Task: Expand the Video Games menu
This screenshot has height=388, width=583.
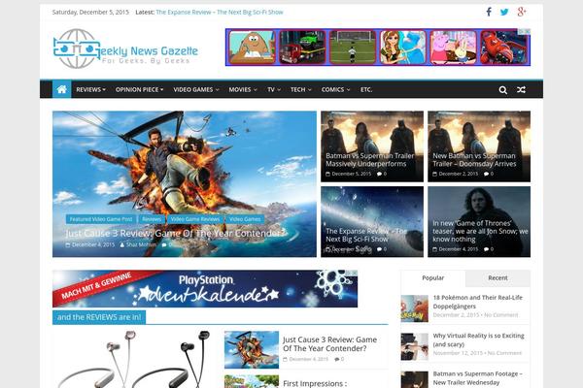Action: click(x=196, y=89)
